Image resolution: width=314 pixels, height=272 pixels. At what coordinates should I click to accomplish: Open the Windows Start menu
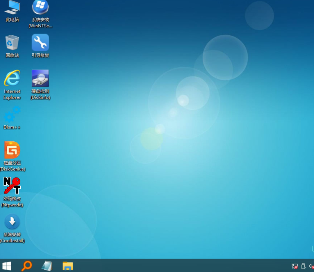click(x=7, y=266)
